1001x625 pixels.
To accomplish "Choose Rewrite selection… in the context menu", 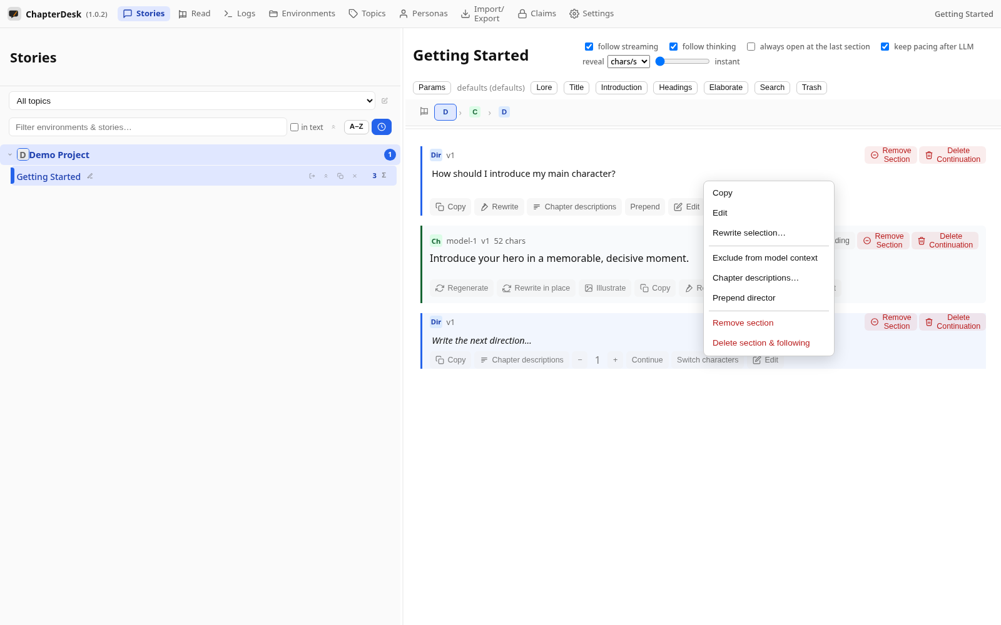I will tap(769, 233).
